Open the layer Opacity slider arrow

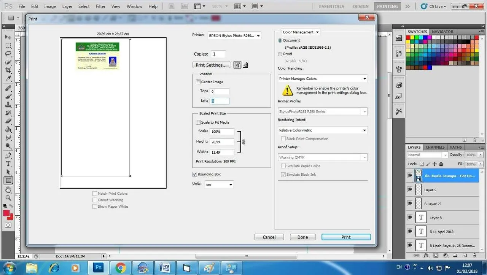click(481, 155)
